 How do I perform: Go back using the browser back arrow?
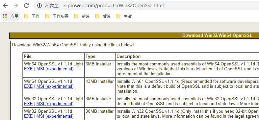pyautogui.click(x=5, y=6)
